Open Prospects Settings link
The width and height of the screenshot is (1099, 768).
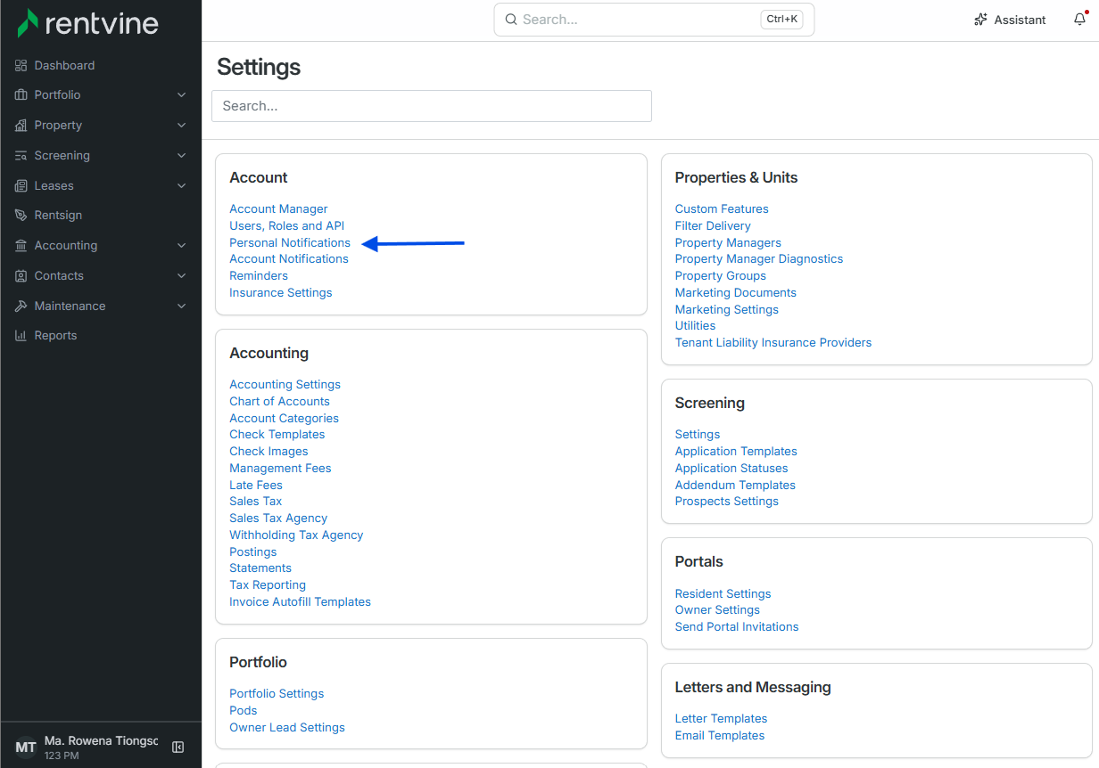coord(727,501)
